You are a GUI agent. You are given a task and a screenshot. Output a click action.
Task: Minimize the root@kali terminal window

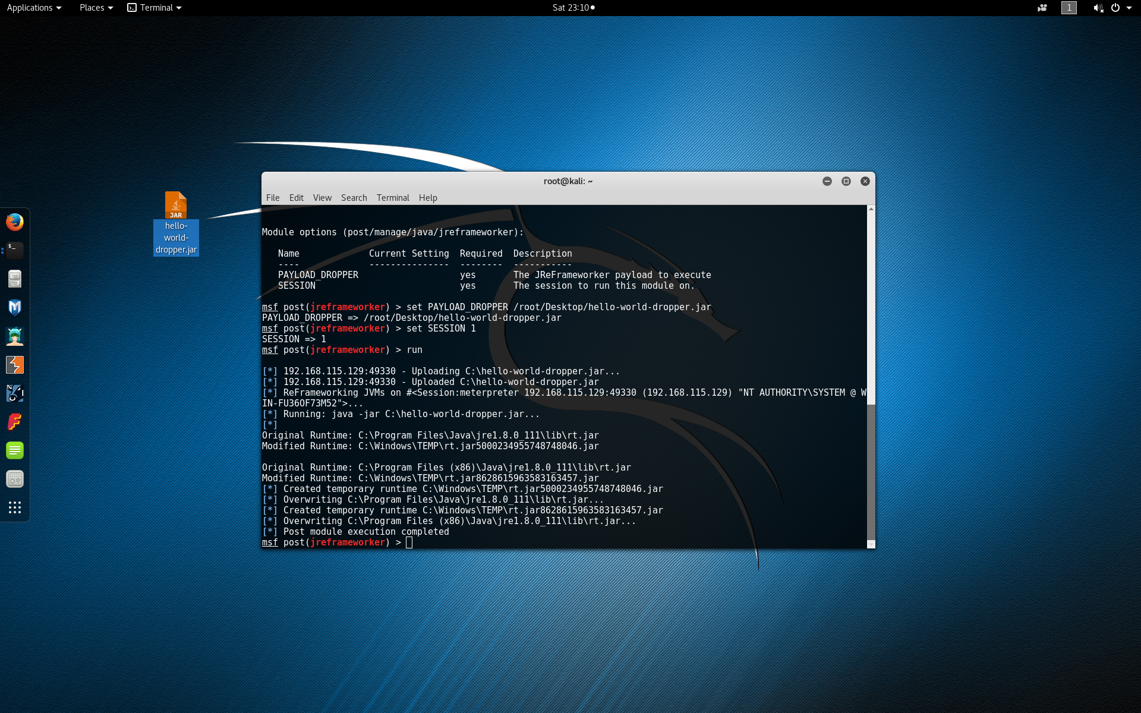pos(827,181)
